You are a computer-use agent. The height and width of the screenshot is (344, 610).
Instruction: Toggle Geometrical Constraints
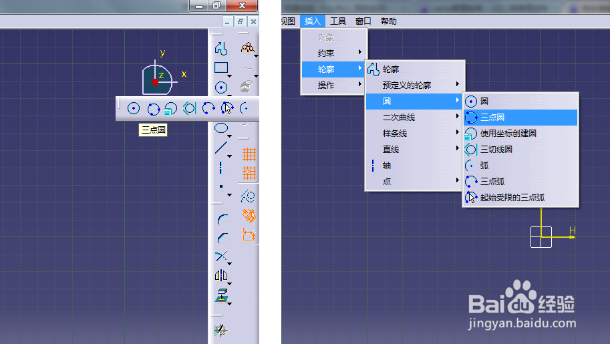[x=249, y=216]
